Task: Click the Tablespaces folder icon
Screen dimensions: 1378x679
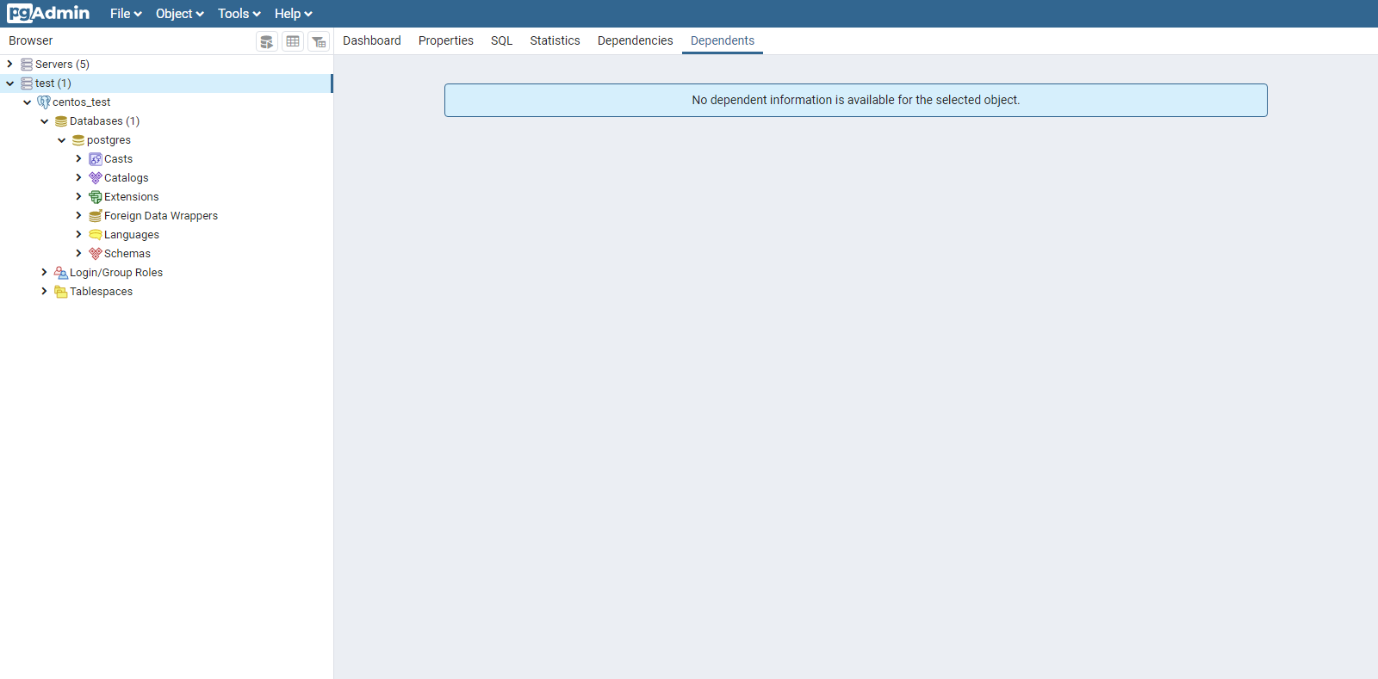Action: (61, 292)
